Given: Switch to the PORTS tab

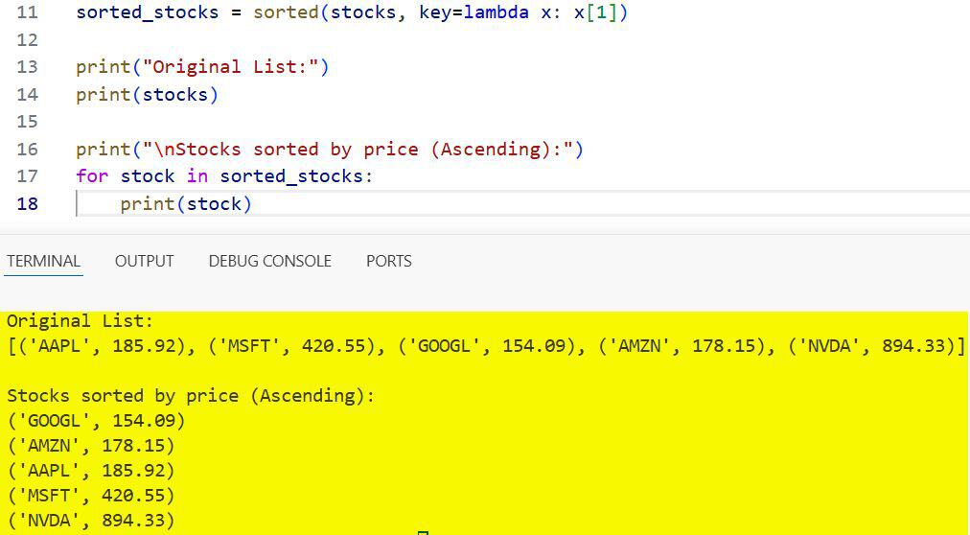Looking at the screenshot, I should 388,261.
